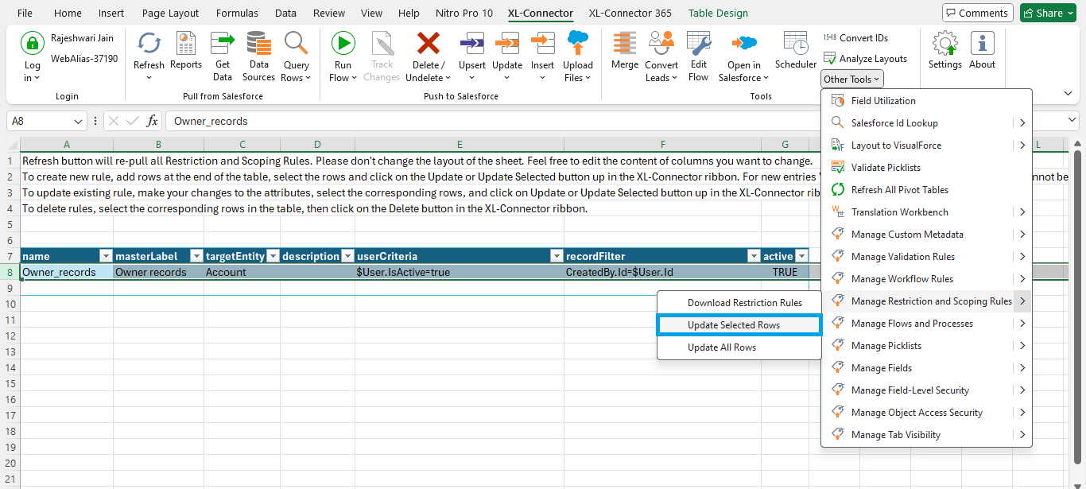The width and height of the screenshot is (1086, 489).
Task: Click the Merge icon
Action: pos(624,44)
